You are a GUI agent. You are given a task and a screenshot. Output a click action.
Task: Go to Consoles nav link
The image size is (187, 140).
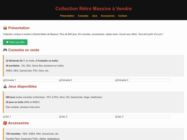[x=83, y=16]
